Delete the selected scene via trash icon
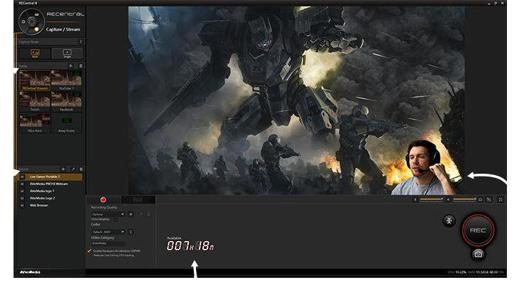 tap(80, 66)
